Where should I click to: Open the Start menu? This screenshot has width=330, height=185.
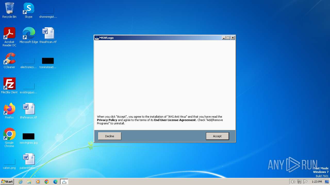pyautogui.click(x=7, y=182)
